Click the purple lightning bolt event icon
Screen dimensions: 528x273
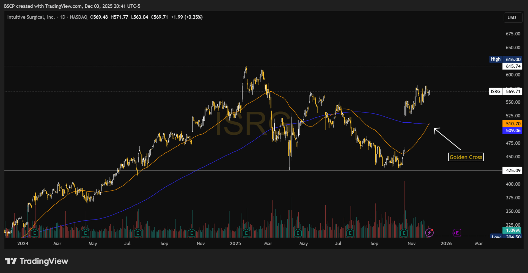tap(429, 233)
